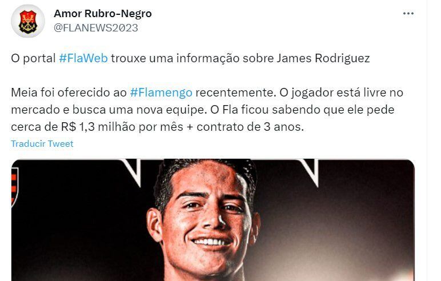Image resolution: width=441 pixels, height=281 pixels.
Task: Open the attached James Rodriguez photo
Action: [213, 220]
